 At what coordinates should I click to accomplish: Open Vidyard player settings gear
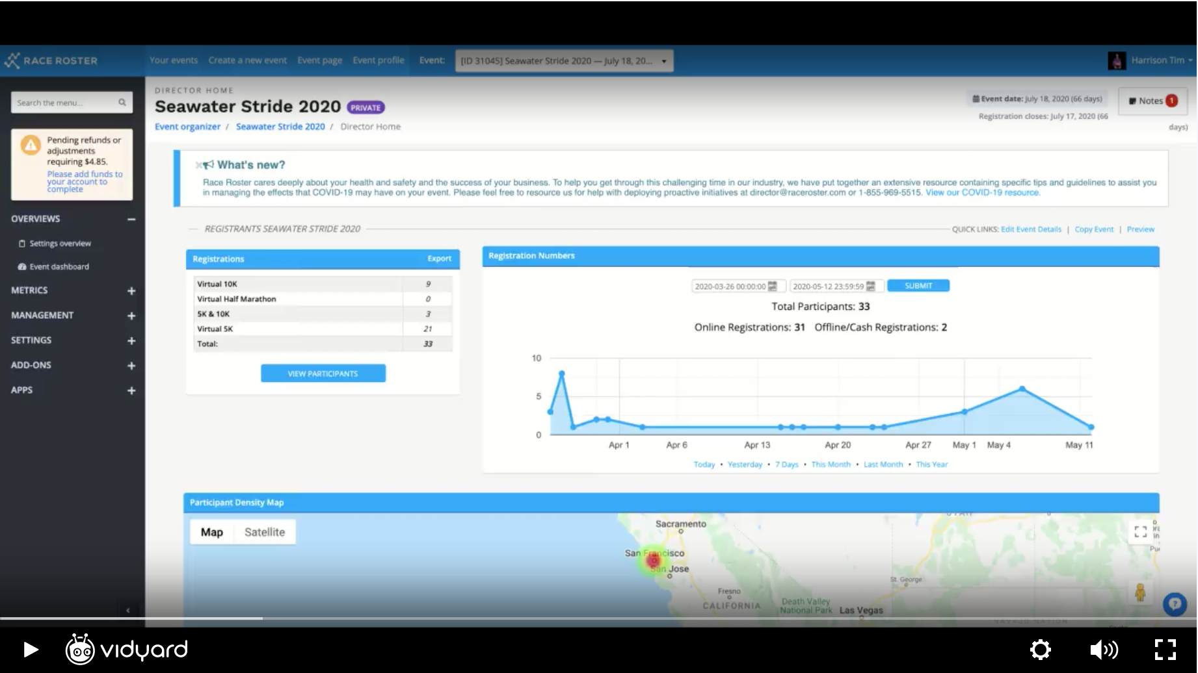(1040, 649)
